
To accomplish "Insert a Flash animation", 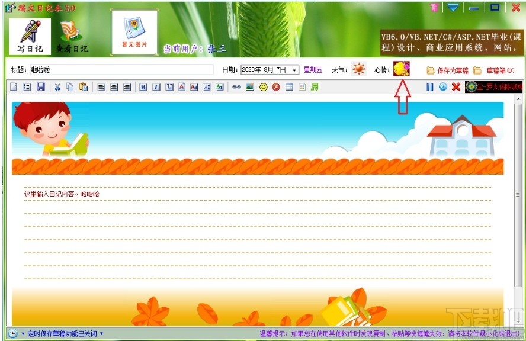I will click(276, 87).
